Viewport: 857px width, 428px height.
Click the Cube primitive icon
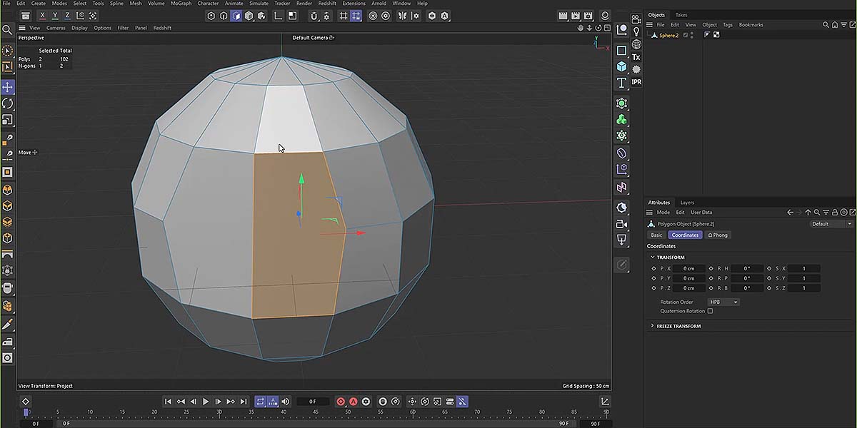click(x=622, y=66)
